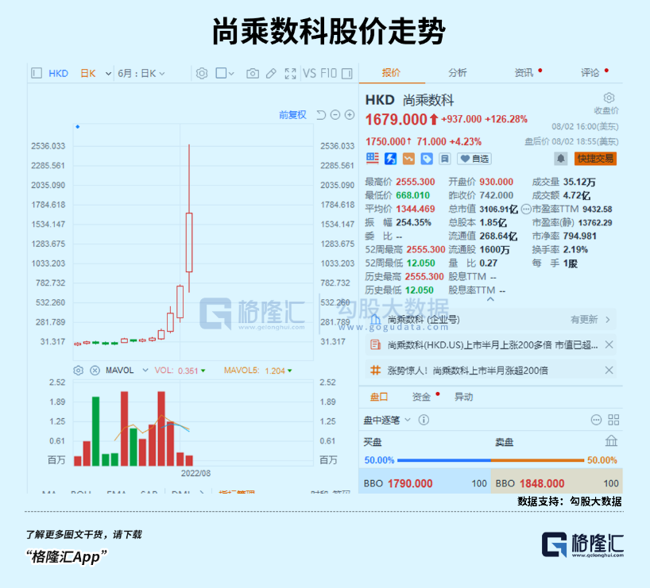650x588 pixels.
Task: Click the buy/sell ratio bar
Action: point(491,460)
